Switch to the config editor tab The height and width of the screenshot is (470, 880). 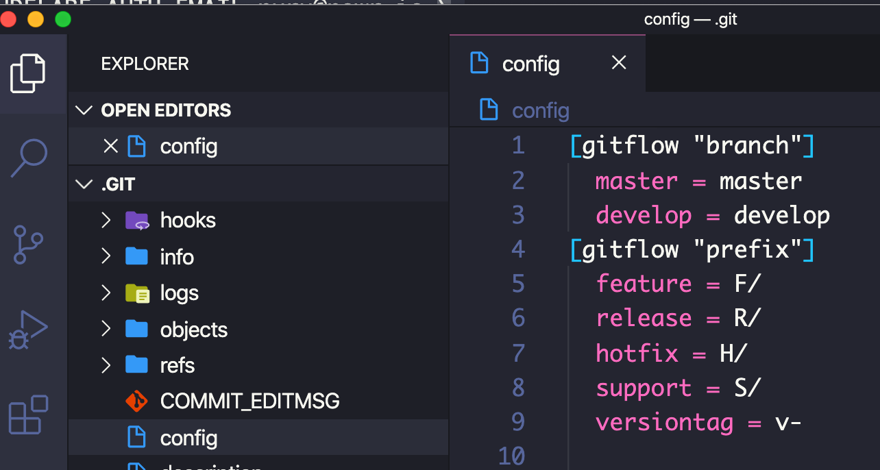tap(530, 64)
